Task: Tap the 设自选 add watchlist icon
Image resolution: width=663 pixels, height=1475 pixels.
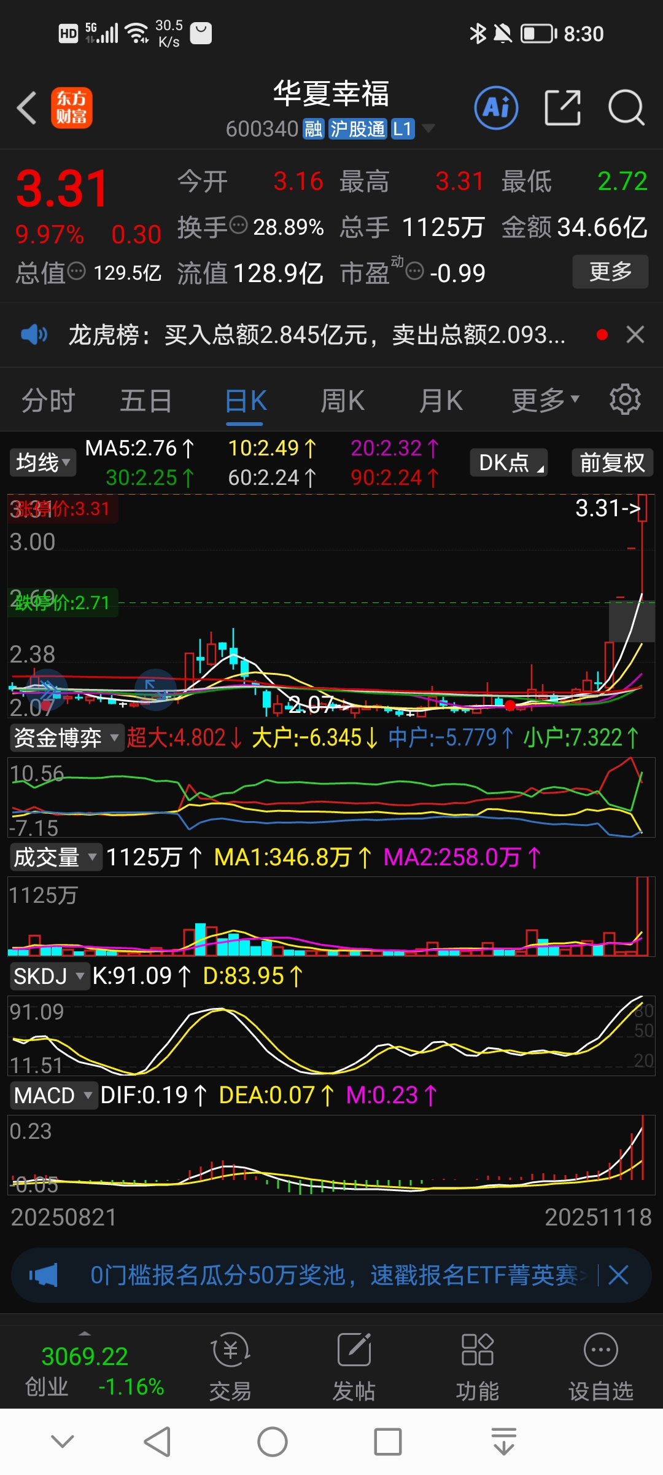Action: 600,1350
